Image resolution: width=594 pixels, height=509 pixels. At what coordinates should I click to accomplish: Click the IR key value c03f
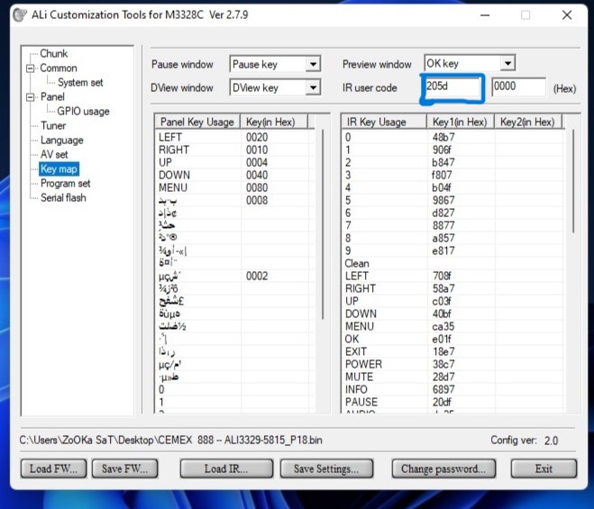point(442,301)
